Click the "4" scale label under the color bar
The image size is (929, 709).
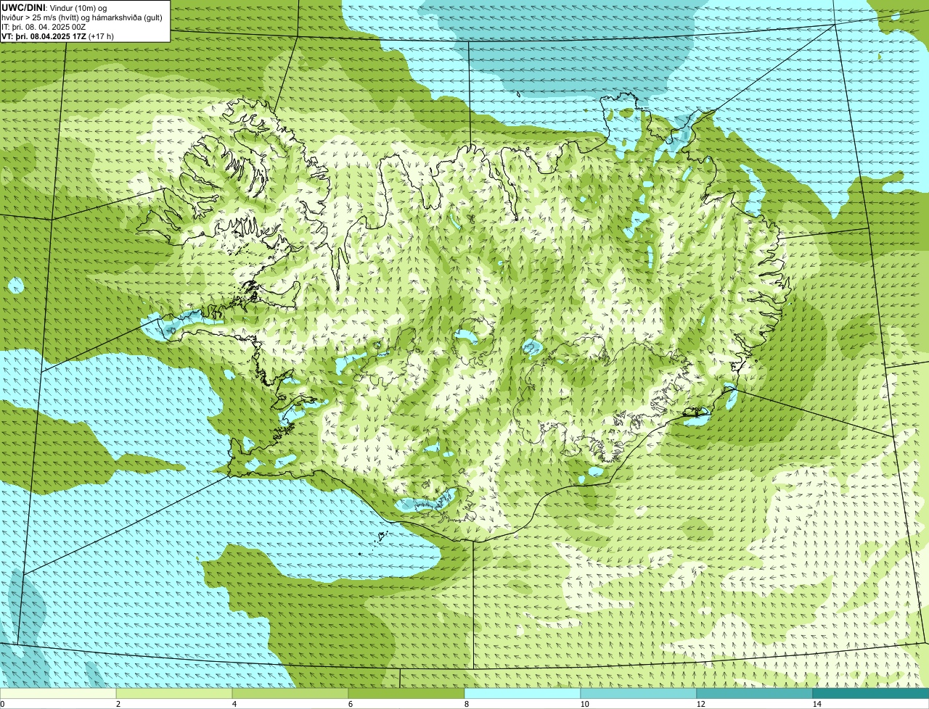tap(234, 704)
